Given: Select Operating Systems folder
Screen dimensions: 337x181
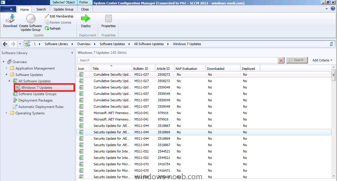Looking at the screenshot, I should point(30,113).
